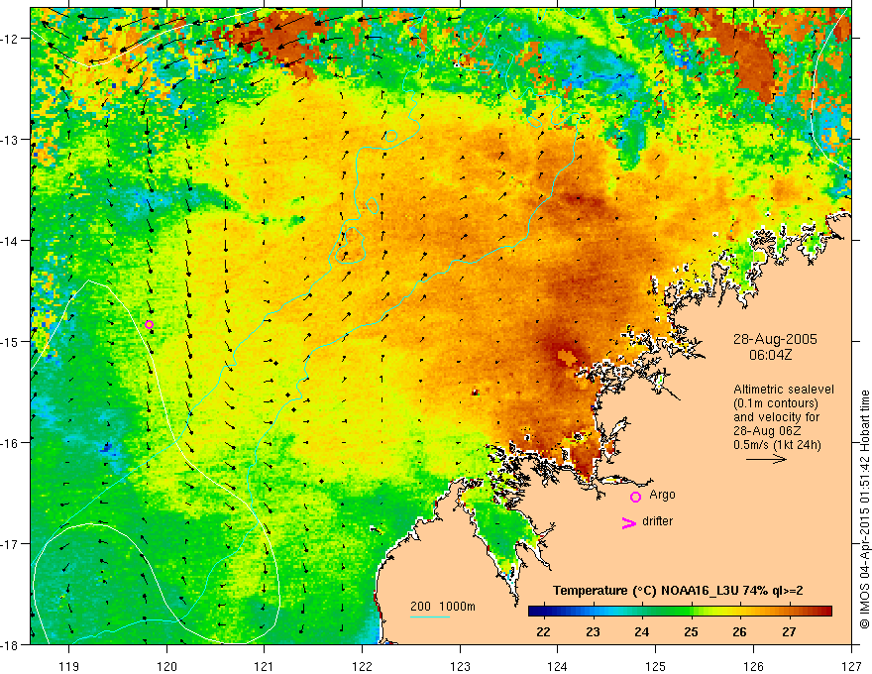
Task: Click the latitude axis label -12
Action: coord(11,39)
